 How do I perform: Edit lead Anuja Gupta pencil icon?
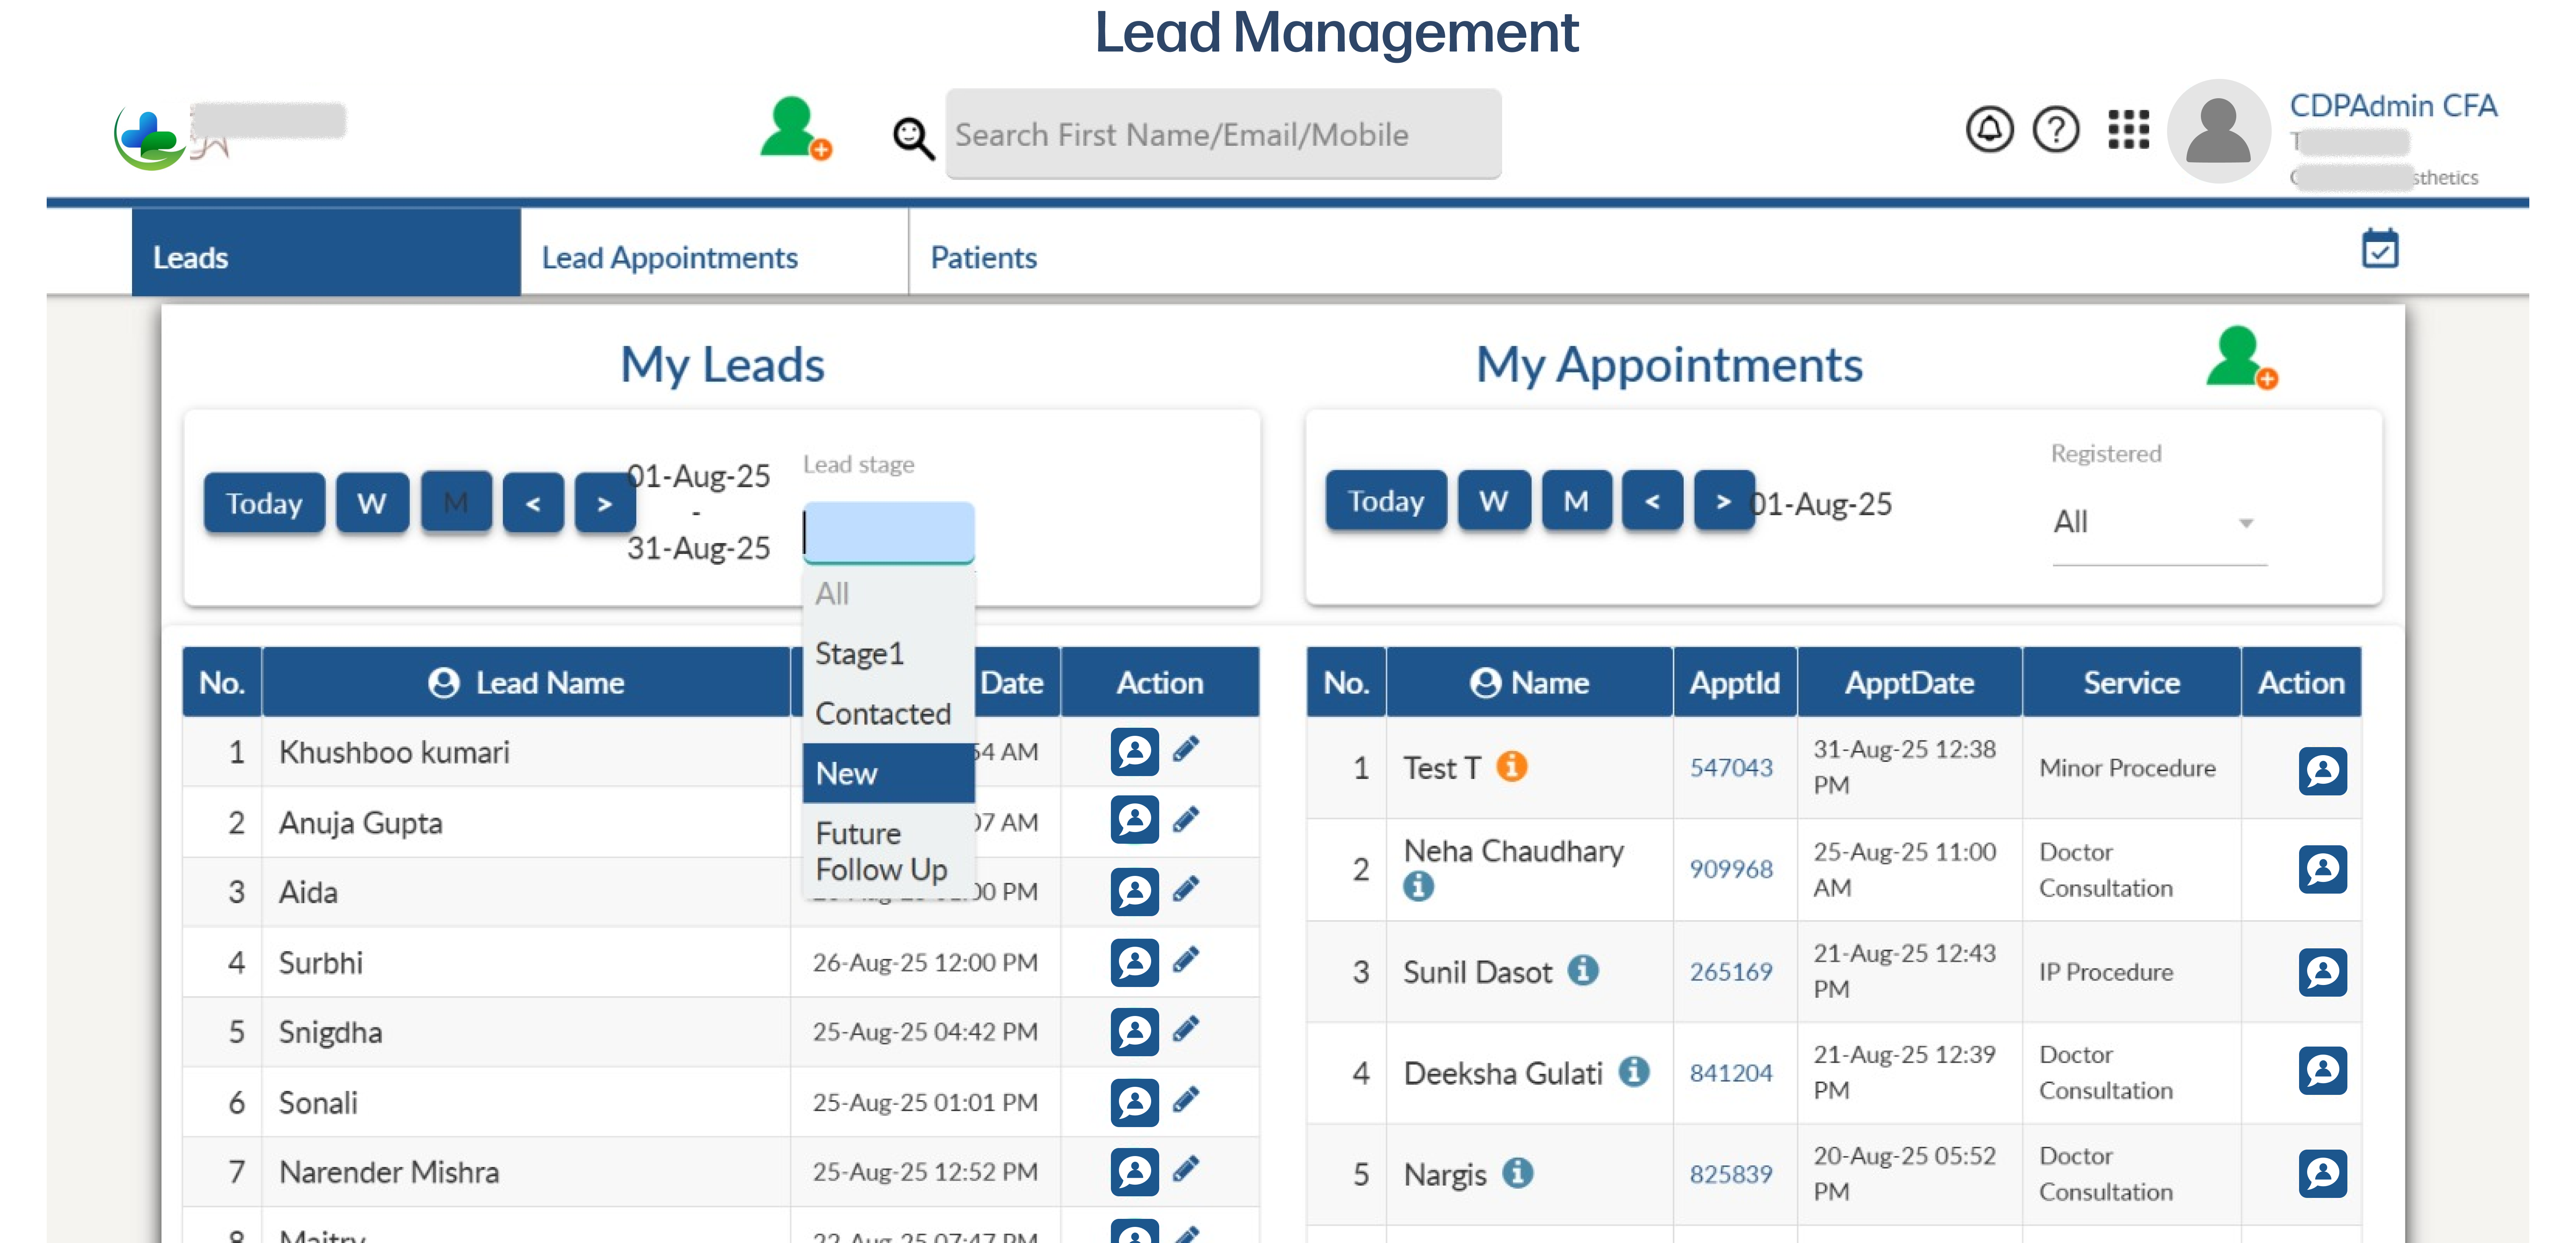point(1186,820)
